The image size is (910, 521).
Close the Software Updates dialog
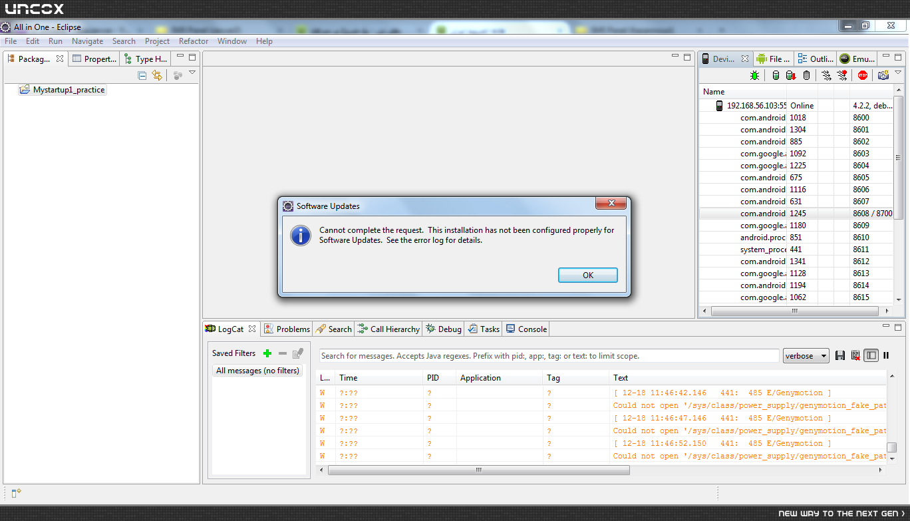611,204
